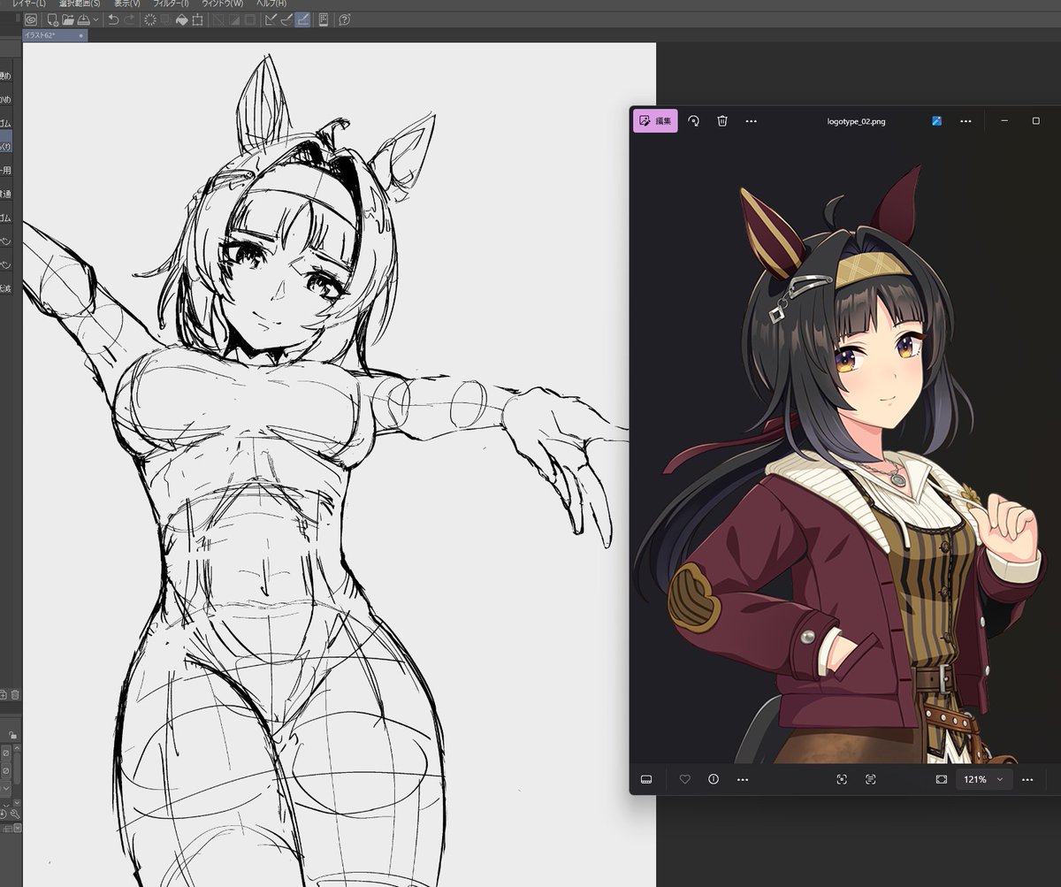Image resolution: width=1061 pixels, height=887 pixels.
Task: Open the ellipsis menu right of the zoom level
Action: click(x=1027, y=779)
